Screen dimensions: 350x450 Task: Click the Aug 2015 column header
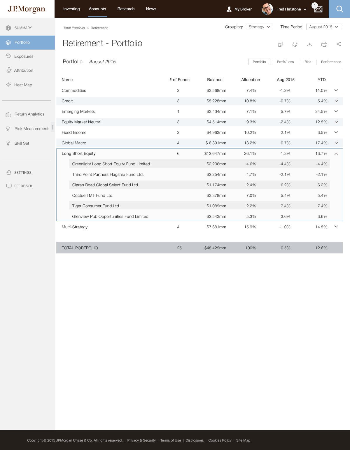point(286,80)
